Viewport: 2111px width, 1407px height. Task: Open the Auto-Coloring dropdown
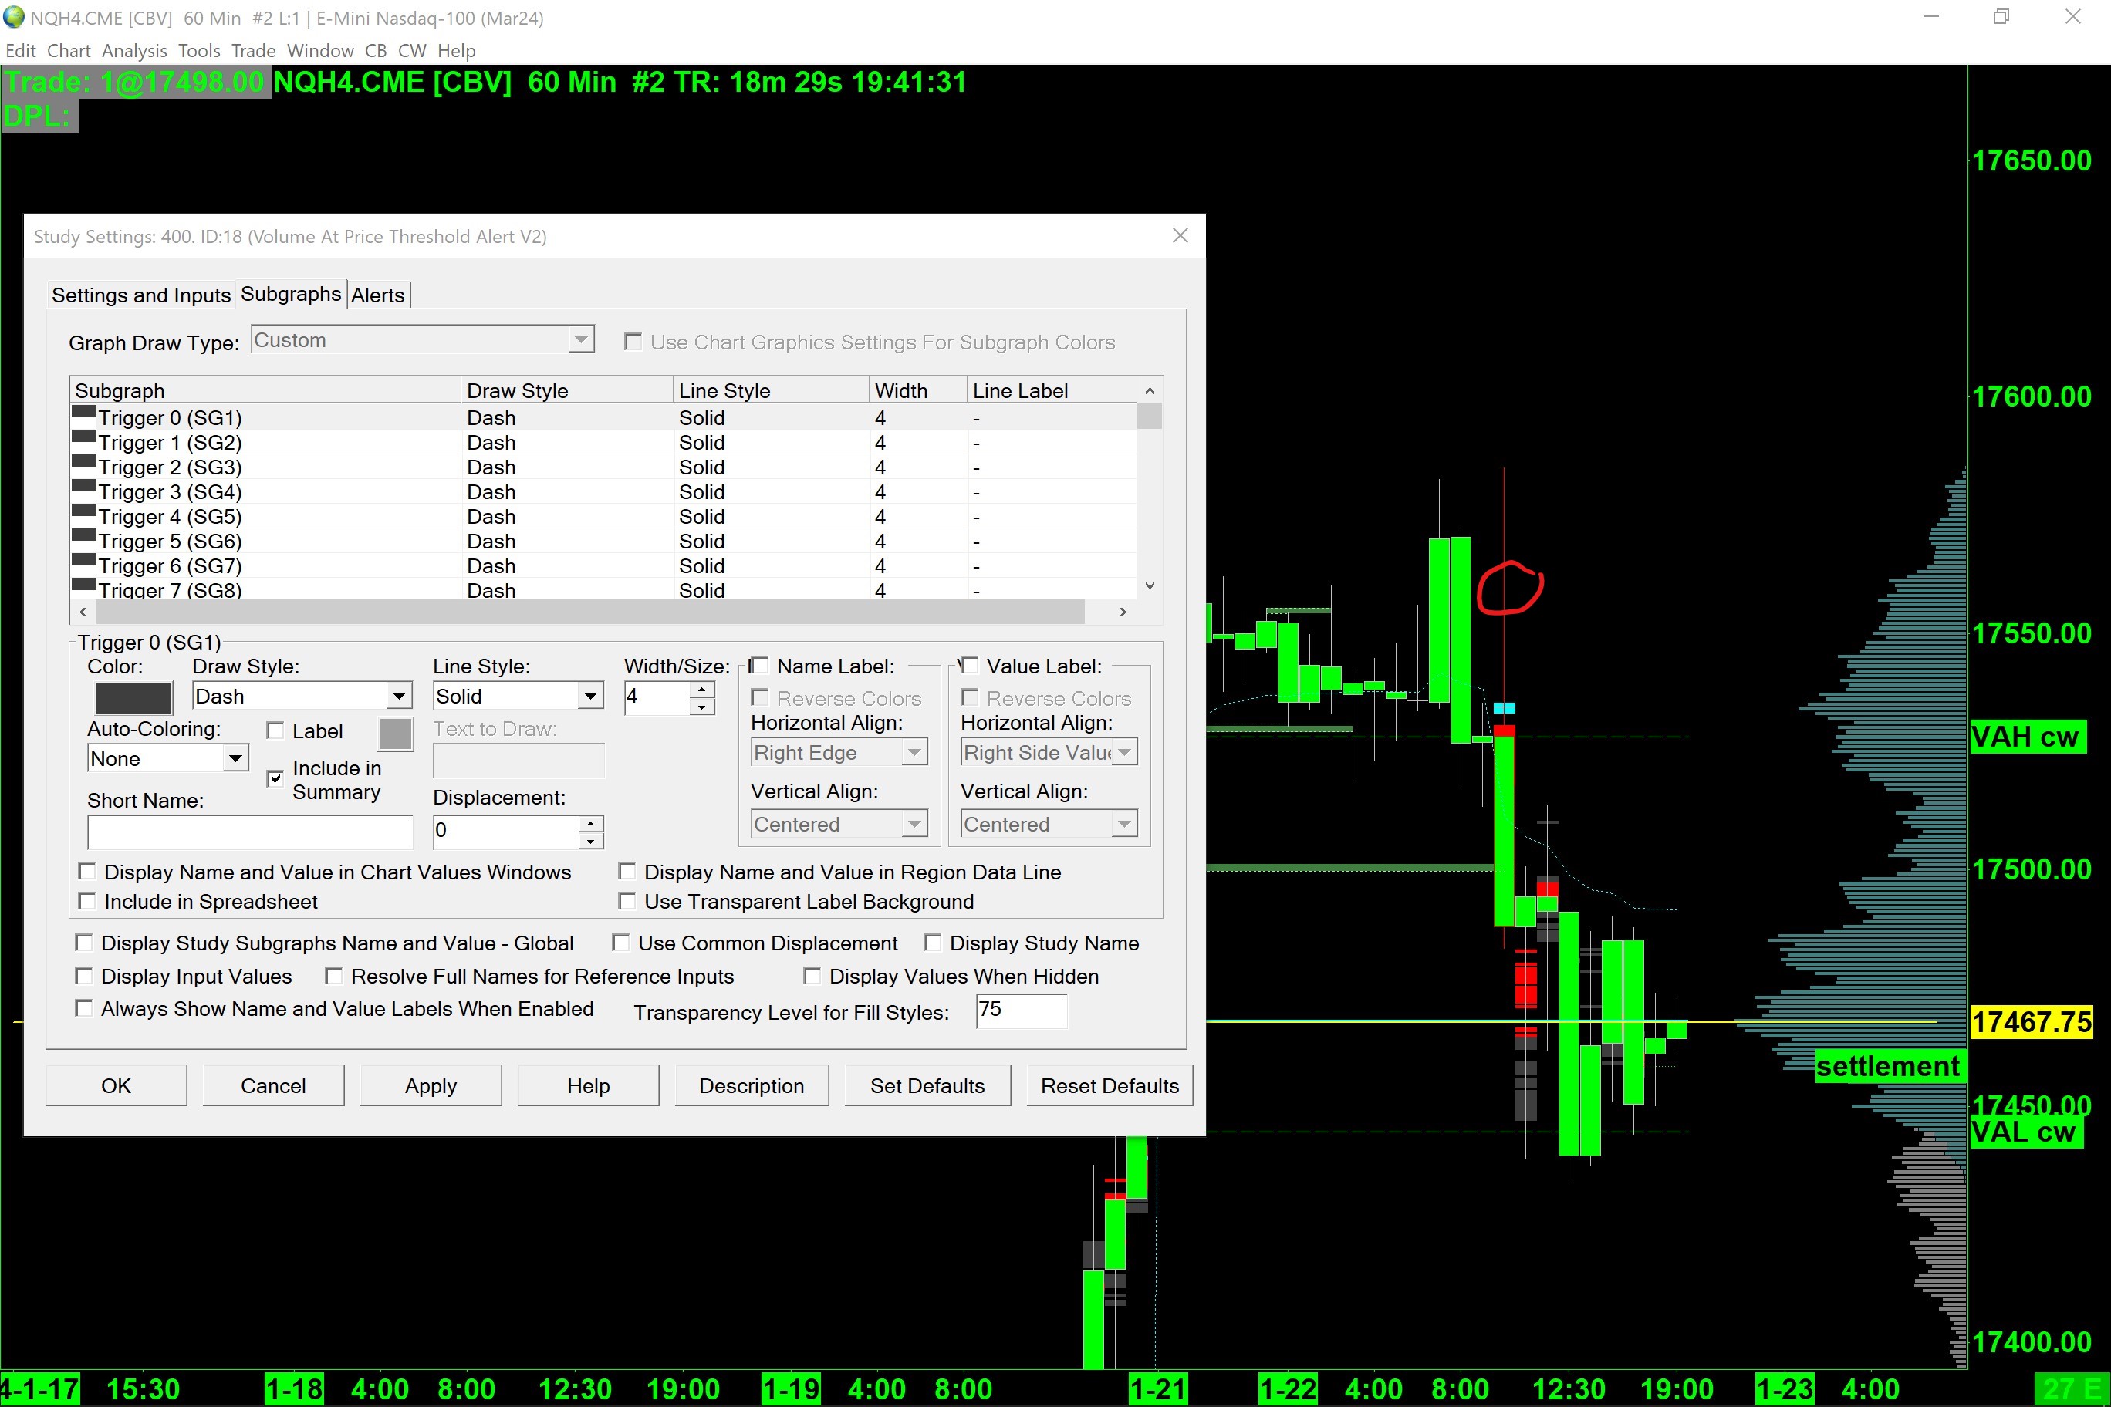pos(235,758)
